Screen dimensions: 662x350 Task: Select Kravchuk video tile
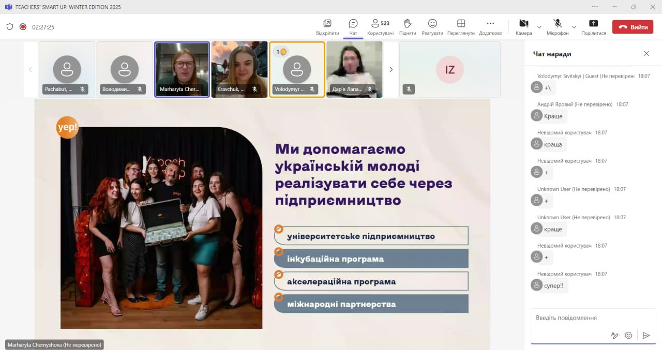239,69
